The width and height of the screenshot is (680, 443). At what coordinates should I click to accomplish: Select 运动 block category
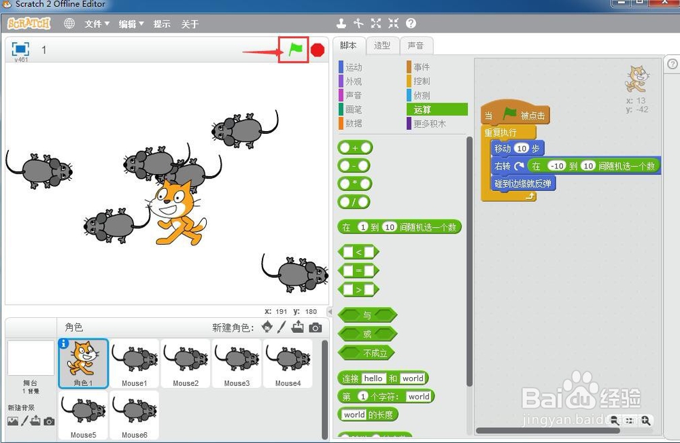(350, 67)
